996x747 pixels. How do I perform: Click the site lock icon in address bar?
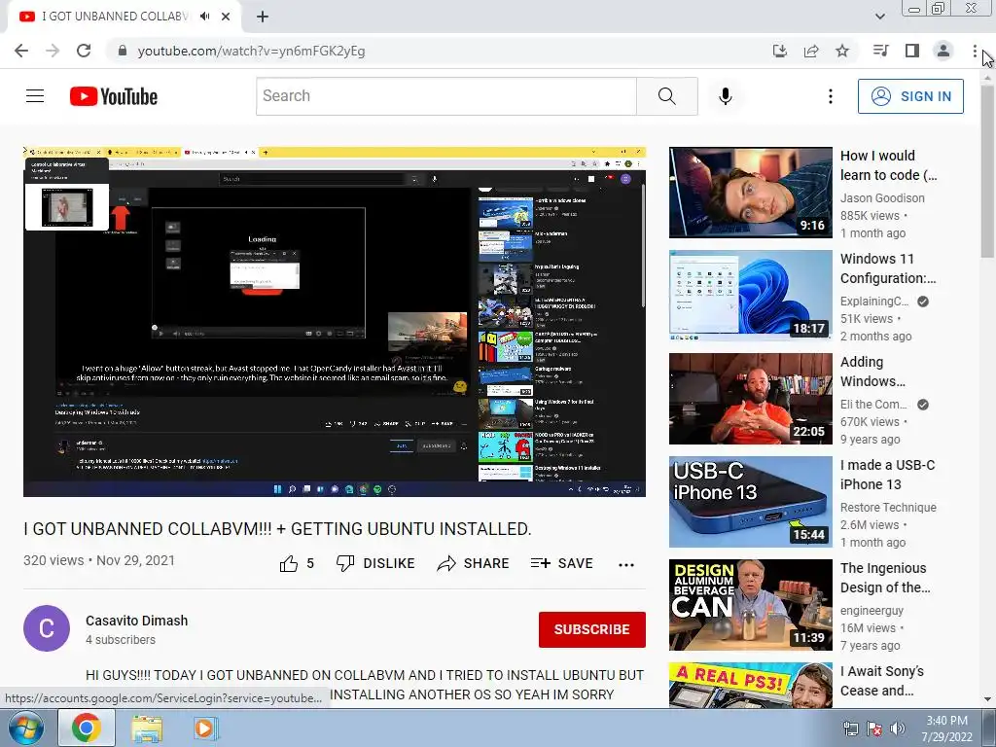click(x=123, y=51)
